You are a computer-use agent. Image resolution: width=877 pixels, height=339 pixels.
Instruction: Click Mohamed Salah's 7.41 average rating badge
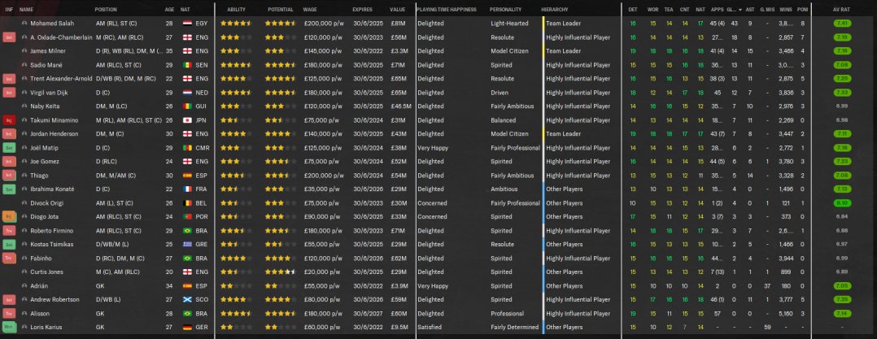pyautogui.click(x=842, y=24)
